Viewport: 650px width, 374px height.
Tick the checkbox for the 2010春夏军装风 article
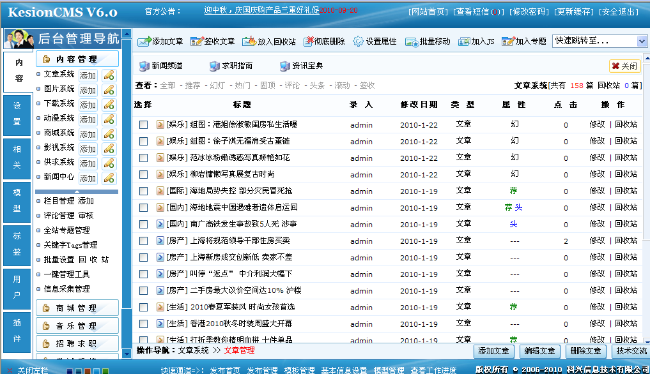click(x=144, y=306)
